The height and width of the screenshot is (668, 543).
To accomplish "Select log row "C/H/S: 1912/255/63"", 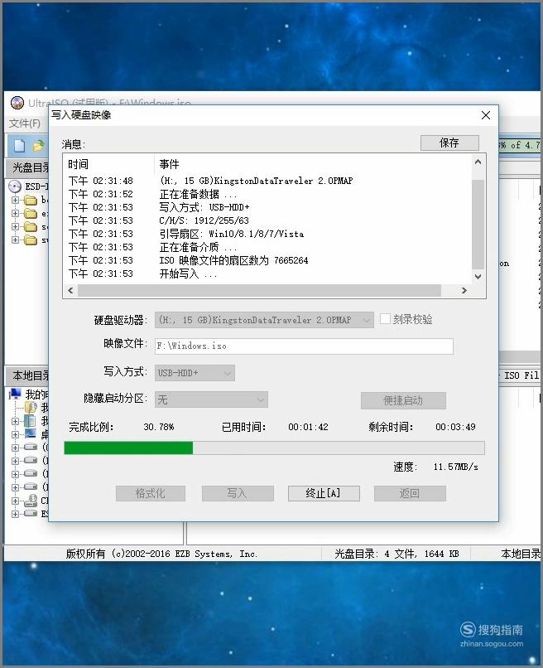I will click(x=267, y=220).
